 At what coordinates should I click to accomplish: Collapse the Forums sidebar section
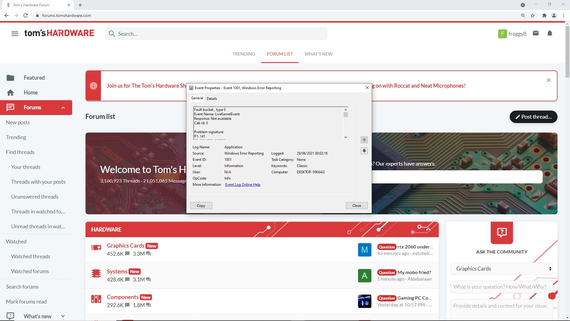(63, 108)
